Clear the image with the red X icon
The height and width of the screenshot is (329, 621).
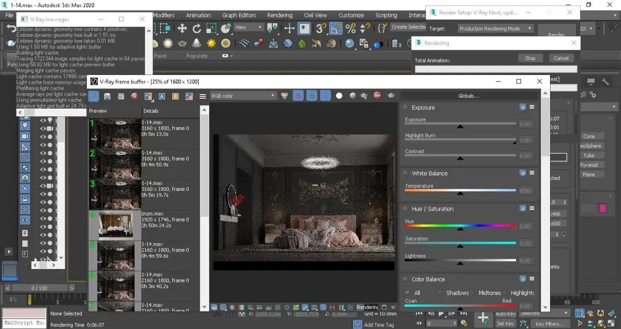coord(135,96)
